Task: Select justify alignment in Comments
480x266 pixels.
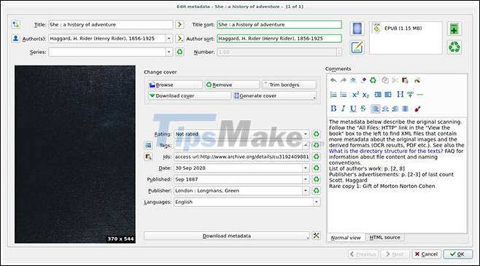Action: click(405, 109)
